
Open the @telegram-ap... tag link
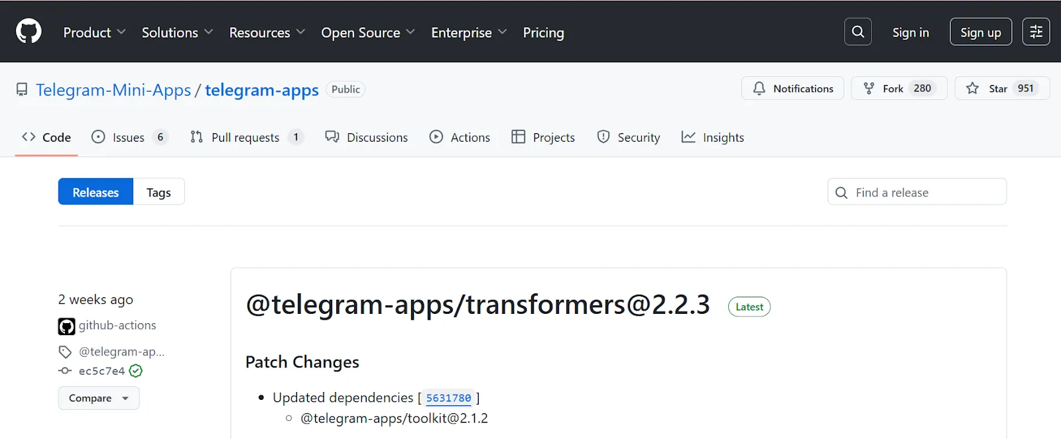tap(121, 352)
